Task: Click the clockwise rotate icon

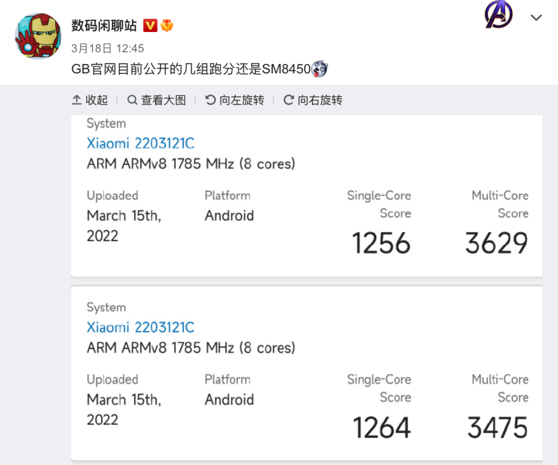Action: [x=289, y=100]
